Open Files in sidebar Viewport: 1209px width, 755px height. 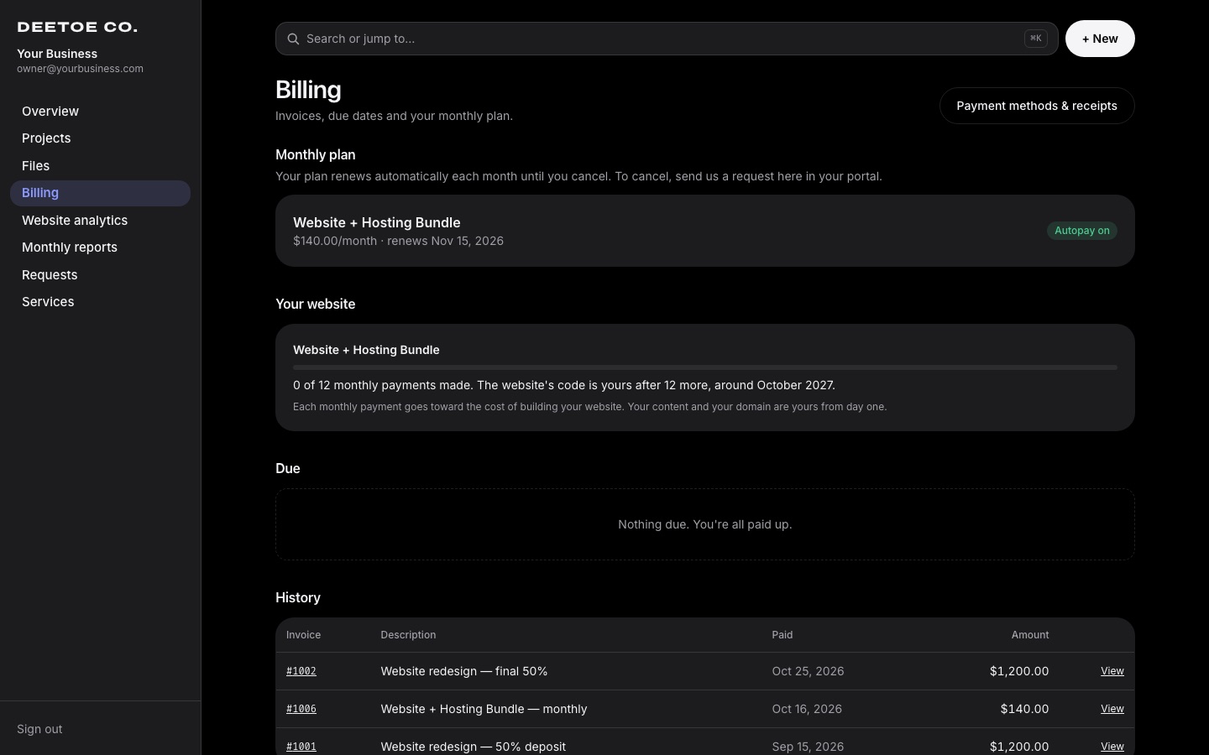pos(100,166)
